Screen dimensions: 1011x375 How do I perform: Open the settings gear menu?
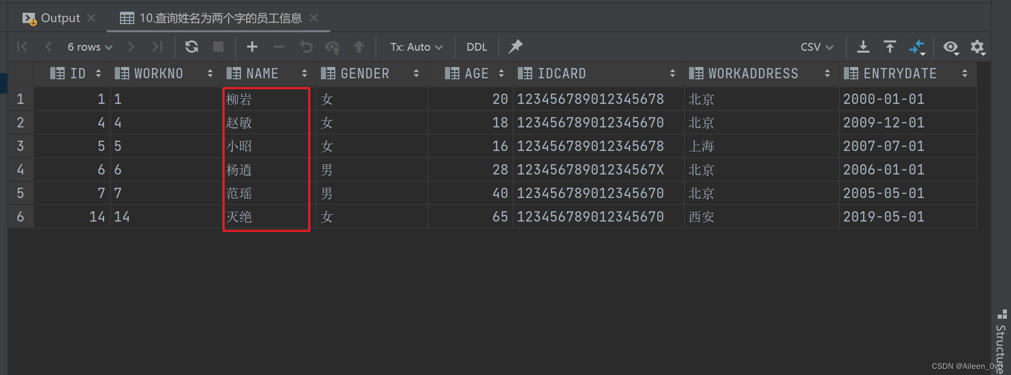click(x=978, y=47)
